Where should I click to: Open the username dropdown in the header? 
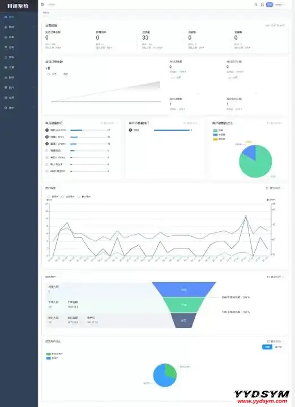(280, 5)
